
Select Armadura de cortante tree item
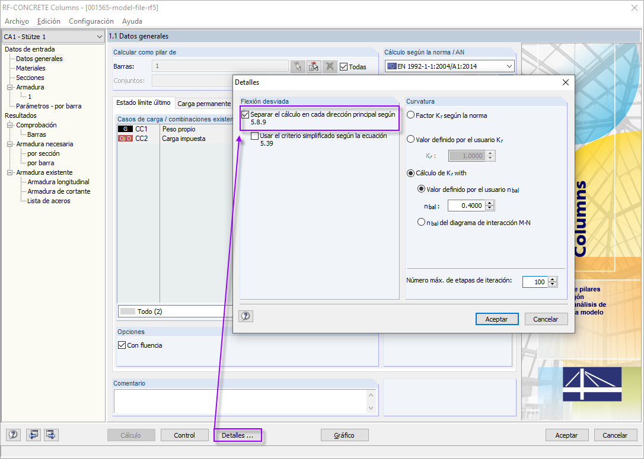[x=59, y=191]
